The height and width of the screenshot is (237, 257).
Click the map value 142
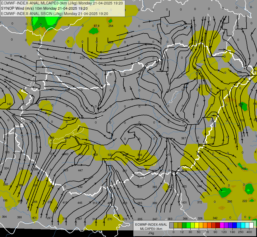(x=9, y=104)
